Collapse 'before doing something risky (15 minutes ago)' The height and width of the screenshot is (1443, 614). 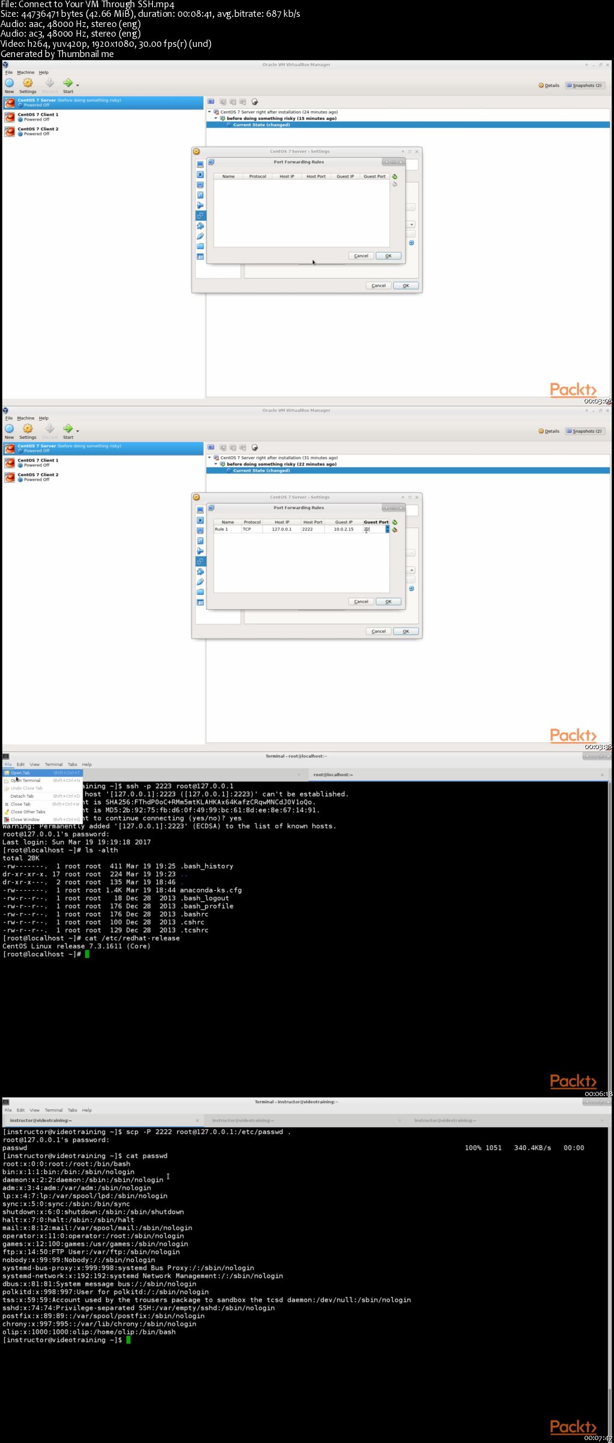pos(216,118)
